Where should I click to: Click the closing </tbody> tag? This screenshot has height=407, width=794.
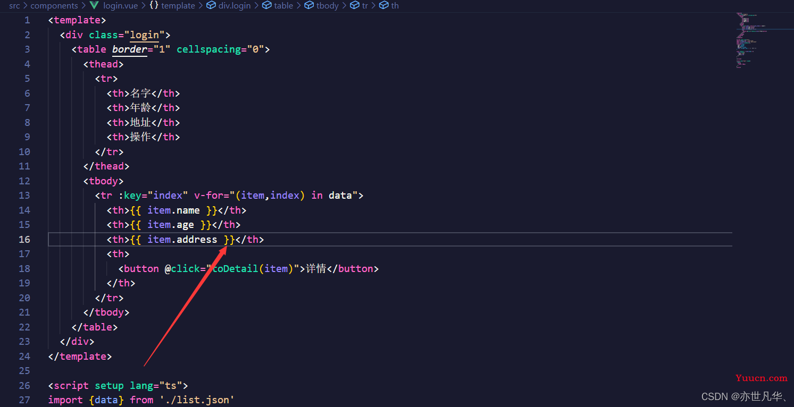[106, 312]
